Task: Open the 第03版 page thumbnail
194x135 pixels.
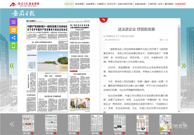Action: [74, 123]
